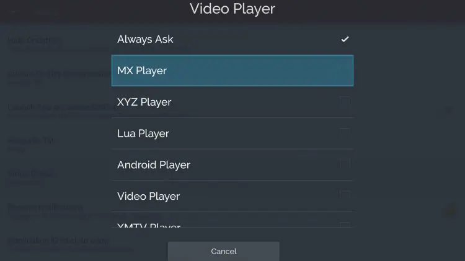Choose MX Player as the video player
The height and width of the screenshot is (261, 465).
(x=232, y=71)
